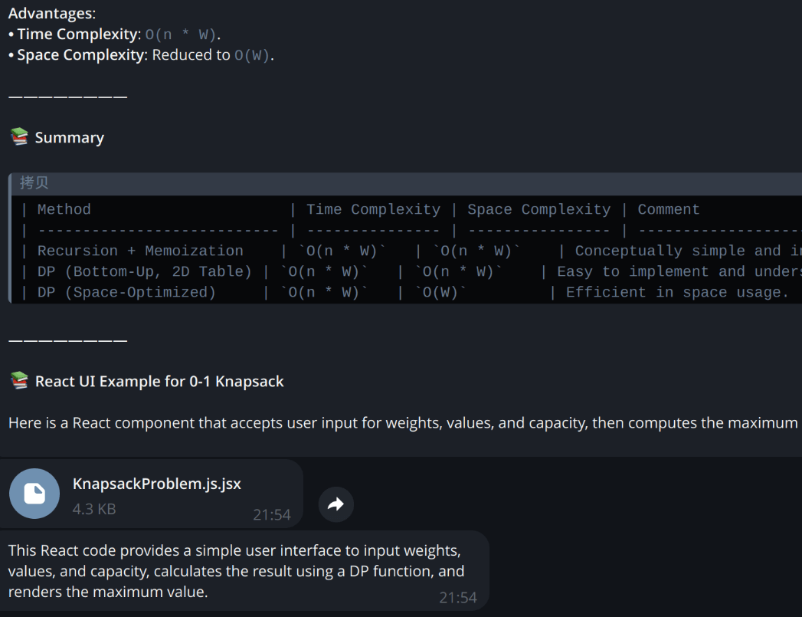
Task: Click the Method column header in table
Action: (x=64, y=210)
